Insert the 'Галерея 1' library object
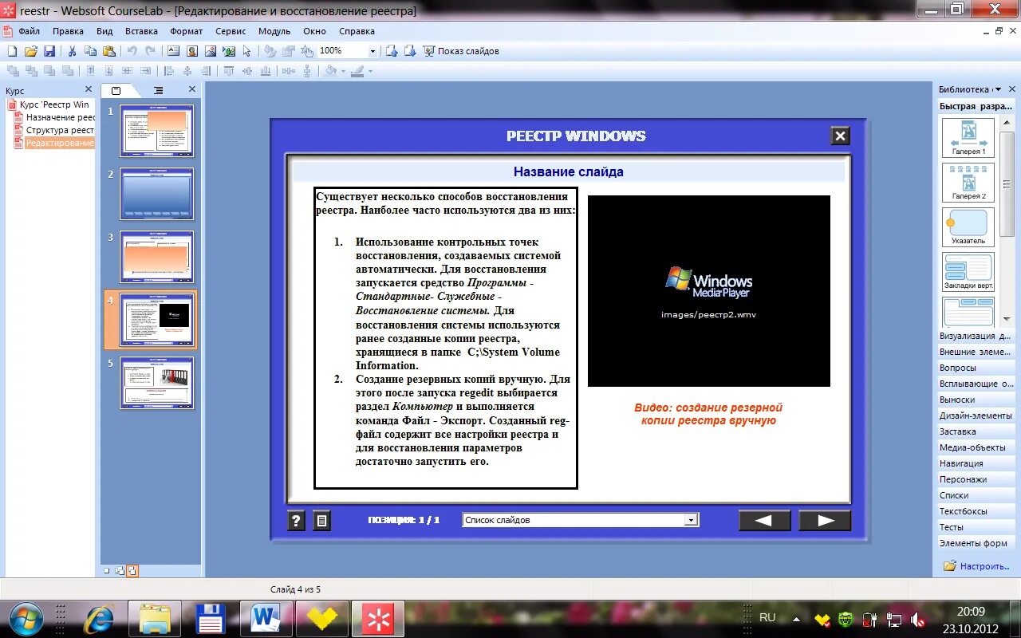 pyautogui.click(x=968, y=137)
